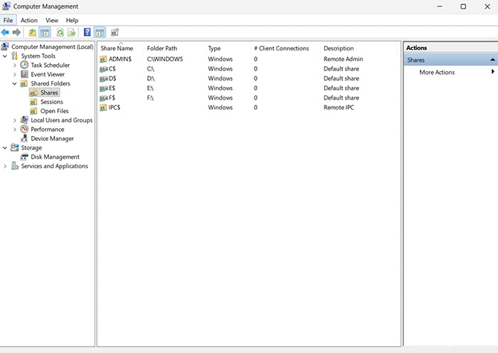Click the Device Manager icon
498x353 pixels.
coord(24,138)
